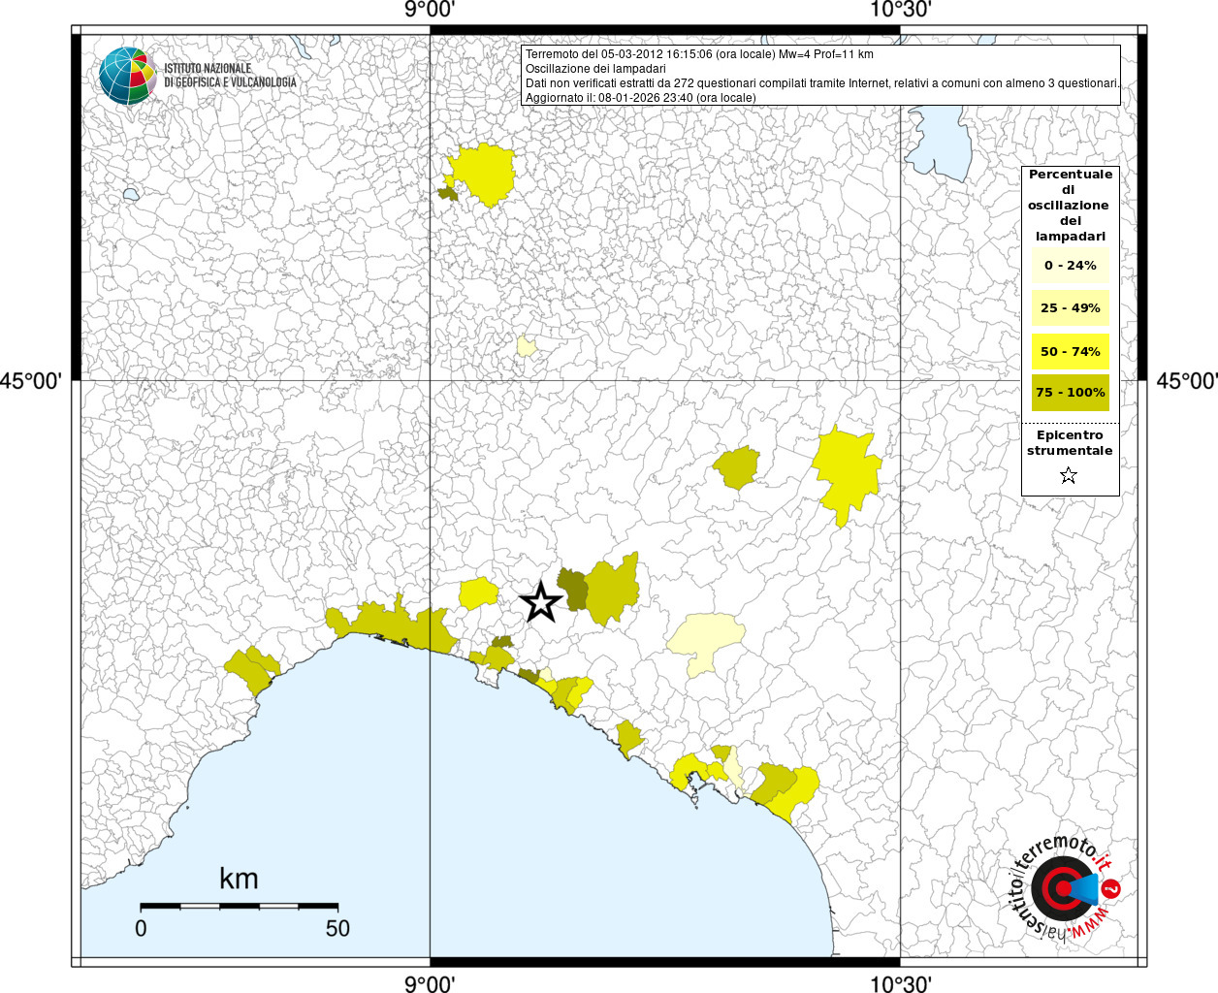Click the top 10°30' longitude label

tap(901, 11)
